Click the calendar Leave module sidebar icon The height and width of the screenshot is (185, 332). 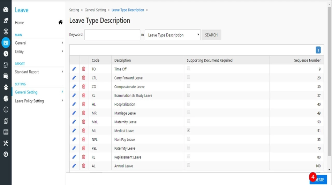point(6,43)
